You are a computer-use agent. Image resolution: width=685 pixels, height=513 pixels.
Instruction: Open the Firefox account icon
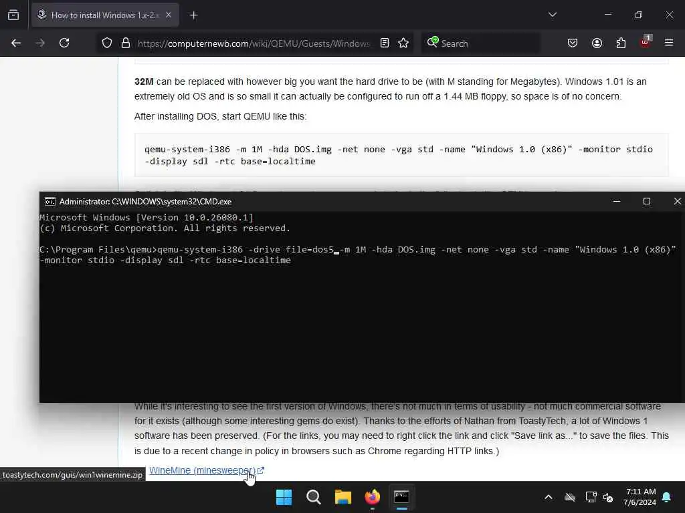[597, 43]
